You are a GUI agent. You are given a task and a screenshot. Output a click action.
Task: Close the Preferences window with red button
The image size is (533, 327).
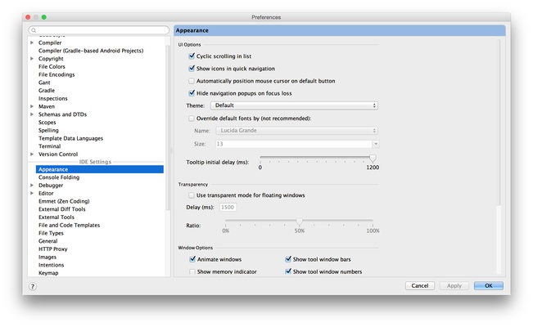(28, 17)
